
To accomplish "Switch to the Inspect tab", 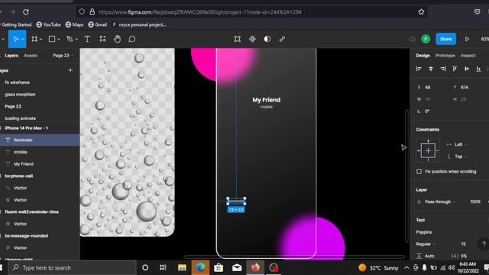I will pyautogui.click(x=468, y=56).
